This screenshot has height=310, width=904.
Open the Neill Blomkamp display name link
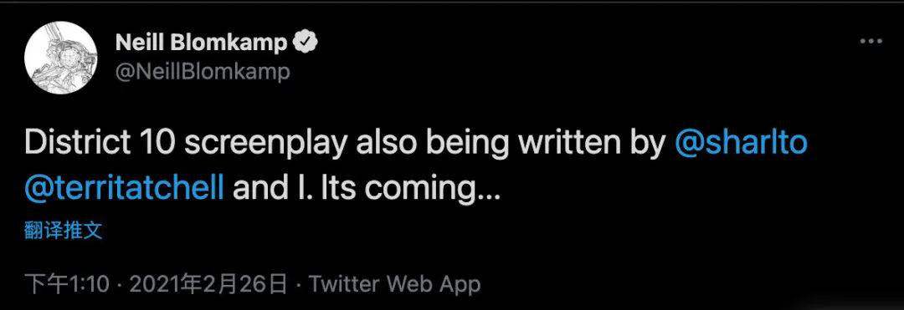click(201, 43)
